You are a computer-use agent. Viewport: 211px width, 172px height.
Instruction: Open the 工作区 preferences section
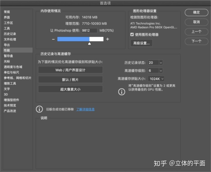coord(18,23)
